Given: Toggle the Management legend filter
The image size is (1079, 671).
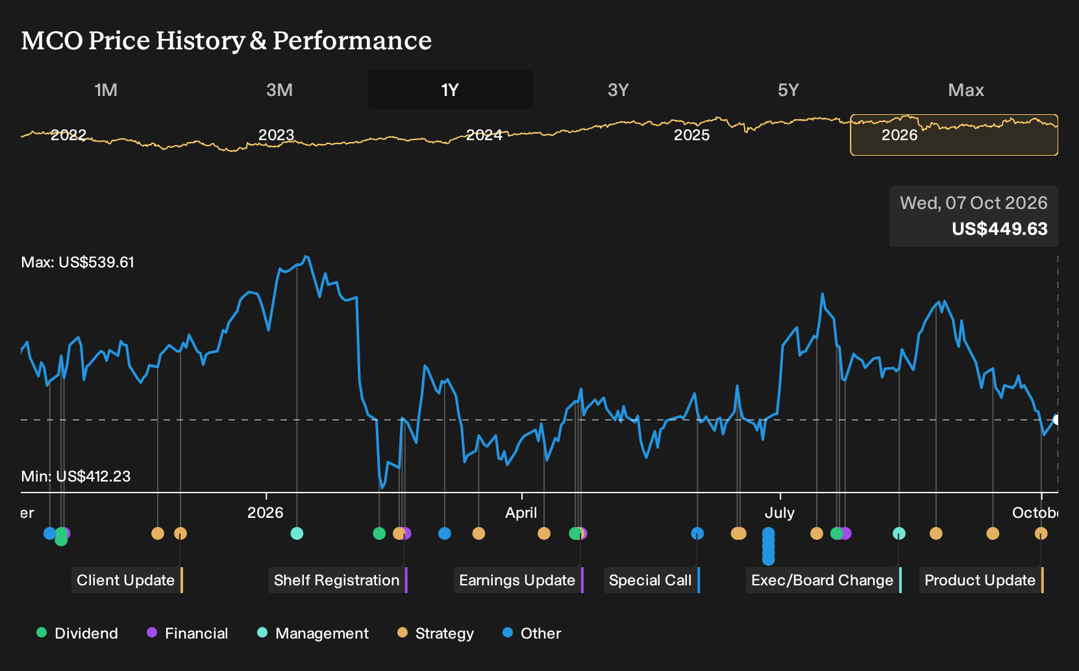Looking at the screenshot, I should pyautogui.click(x=313, y=633).
